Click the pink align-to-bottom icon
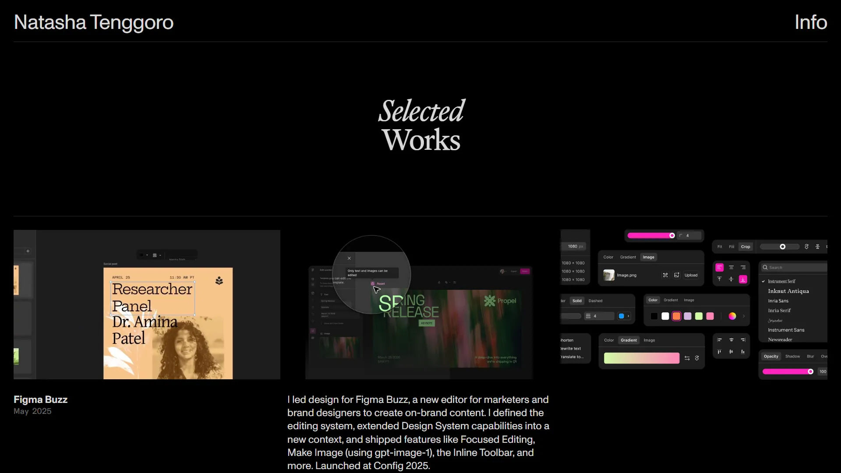 pyautogui.click(x=743, y=279)
